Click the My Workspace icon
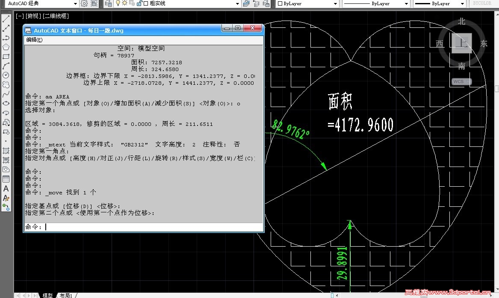 pyautogui.click(x=94, y=3)
